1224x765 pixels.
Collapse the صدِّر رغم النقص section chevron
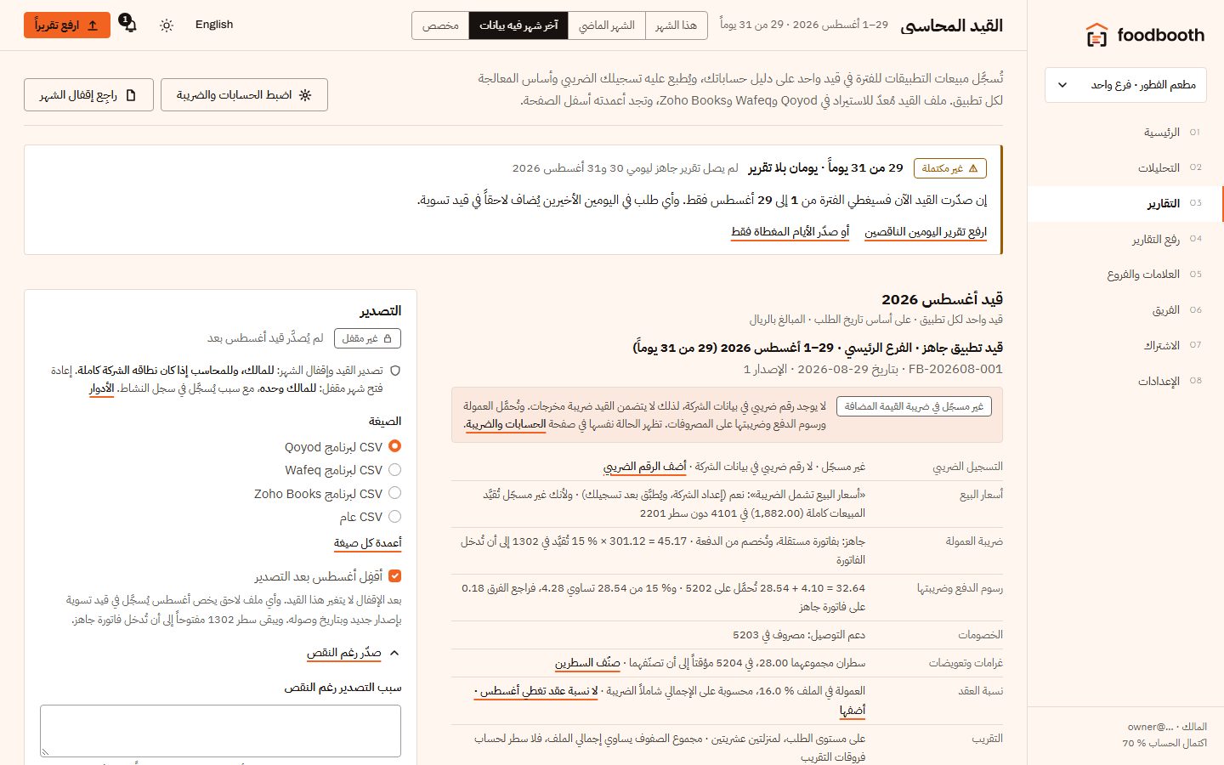394,653
